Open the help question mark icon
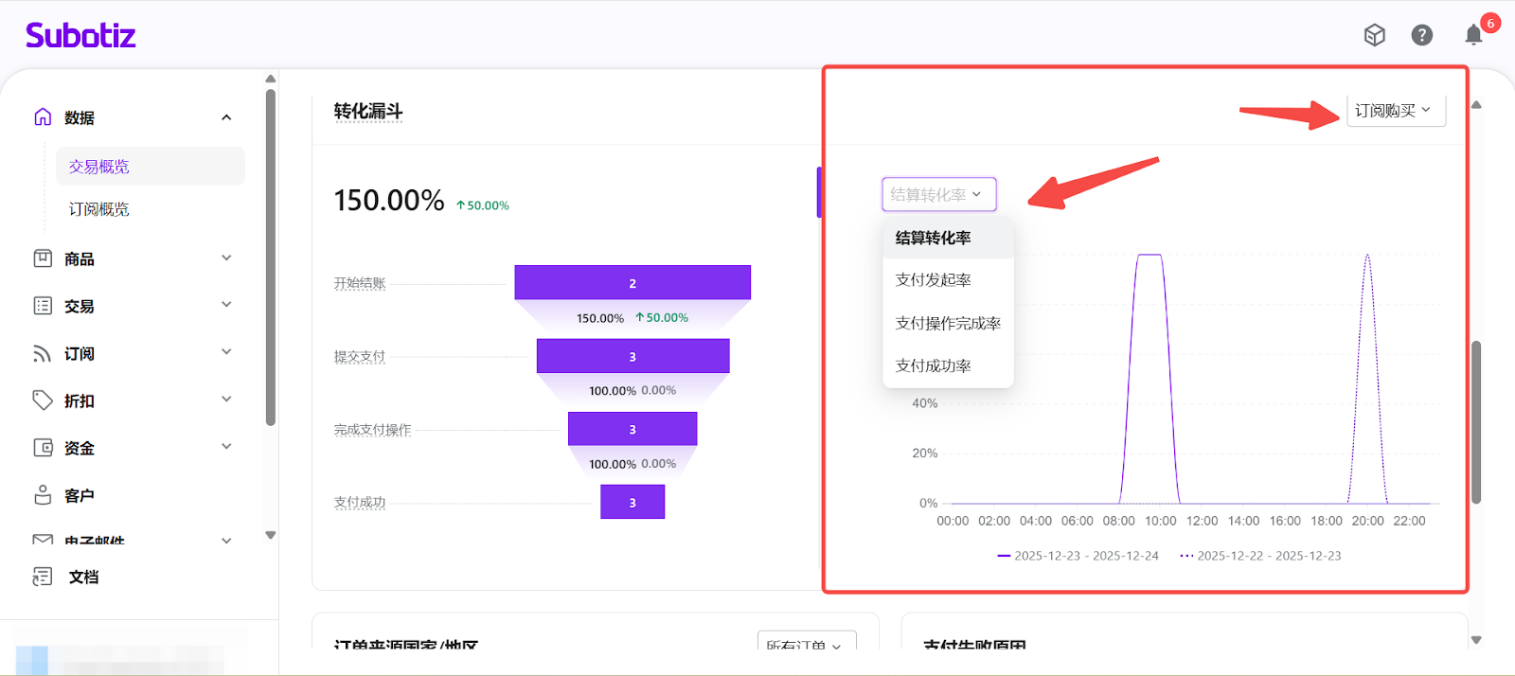1515x676 pixels. tap(1421, 35)
